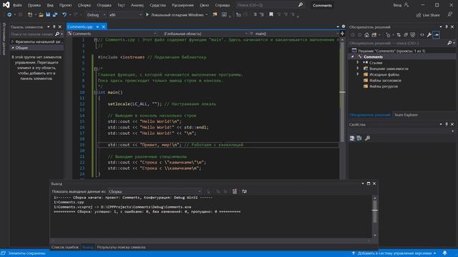Click Collapse All icon in Solution Explorer
The width and height of the screenshot is (458, 257).
406,35
